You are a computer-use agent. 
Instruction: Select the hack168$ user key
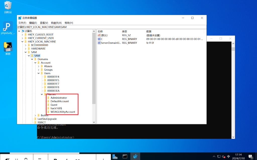point(56,108)
